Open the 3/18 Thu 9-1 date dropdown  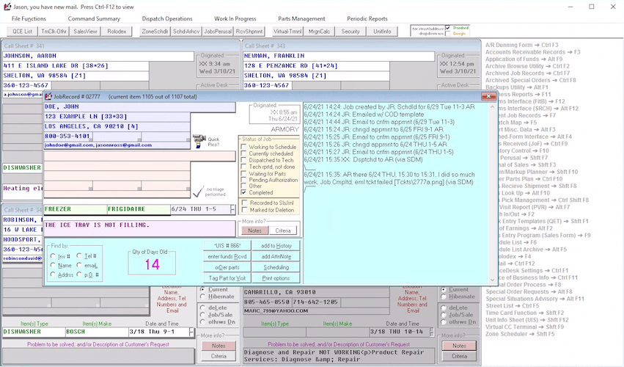192,332
